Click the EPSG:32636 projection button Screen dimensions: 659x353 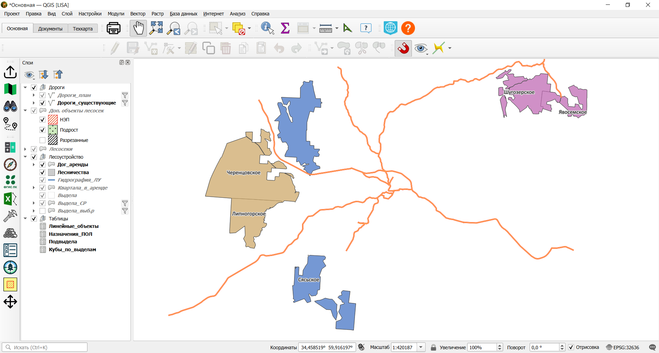(623, 347)
